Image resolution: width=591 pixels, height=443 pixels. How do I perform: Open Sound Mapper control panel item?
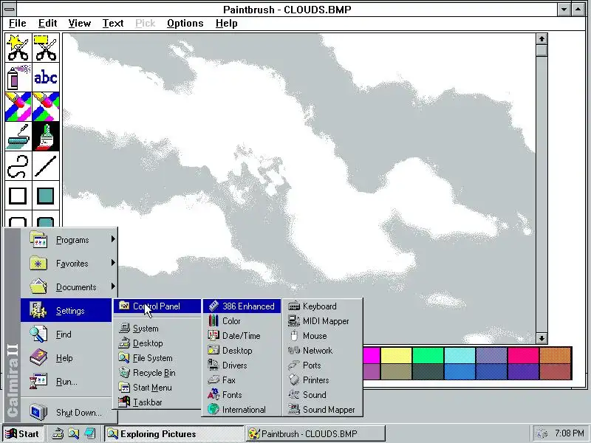click(323, 410)
